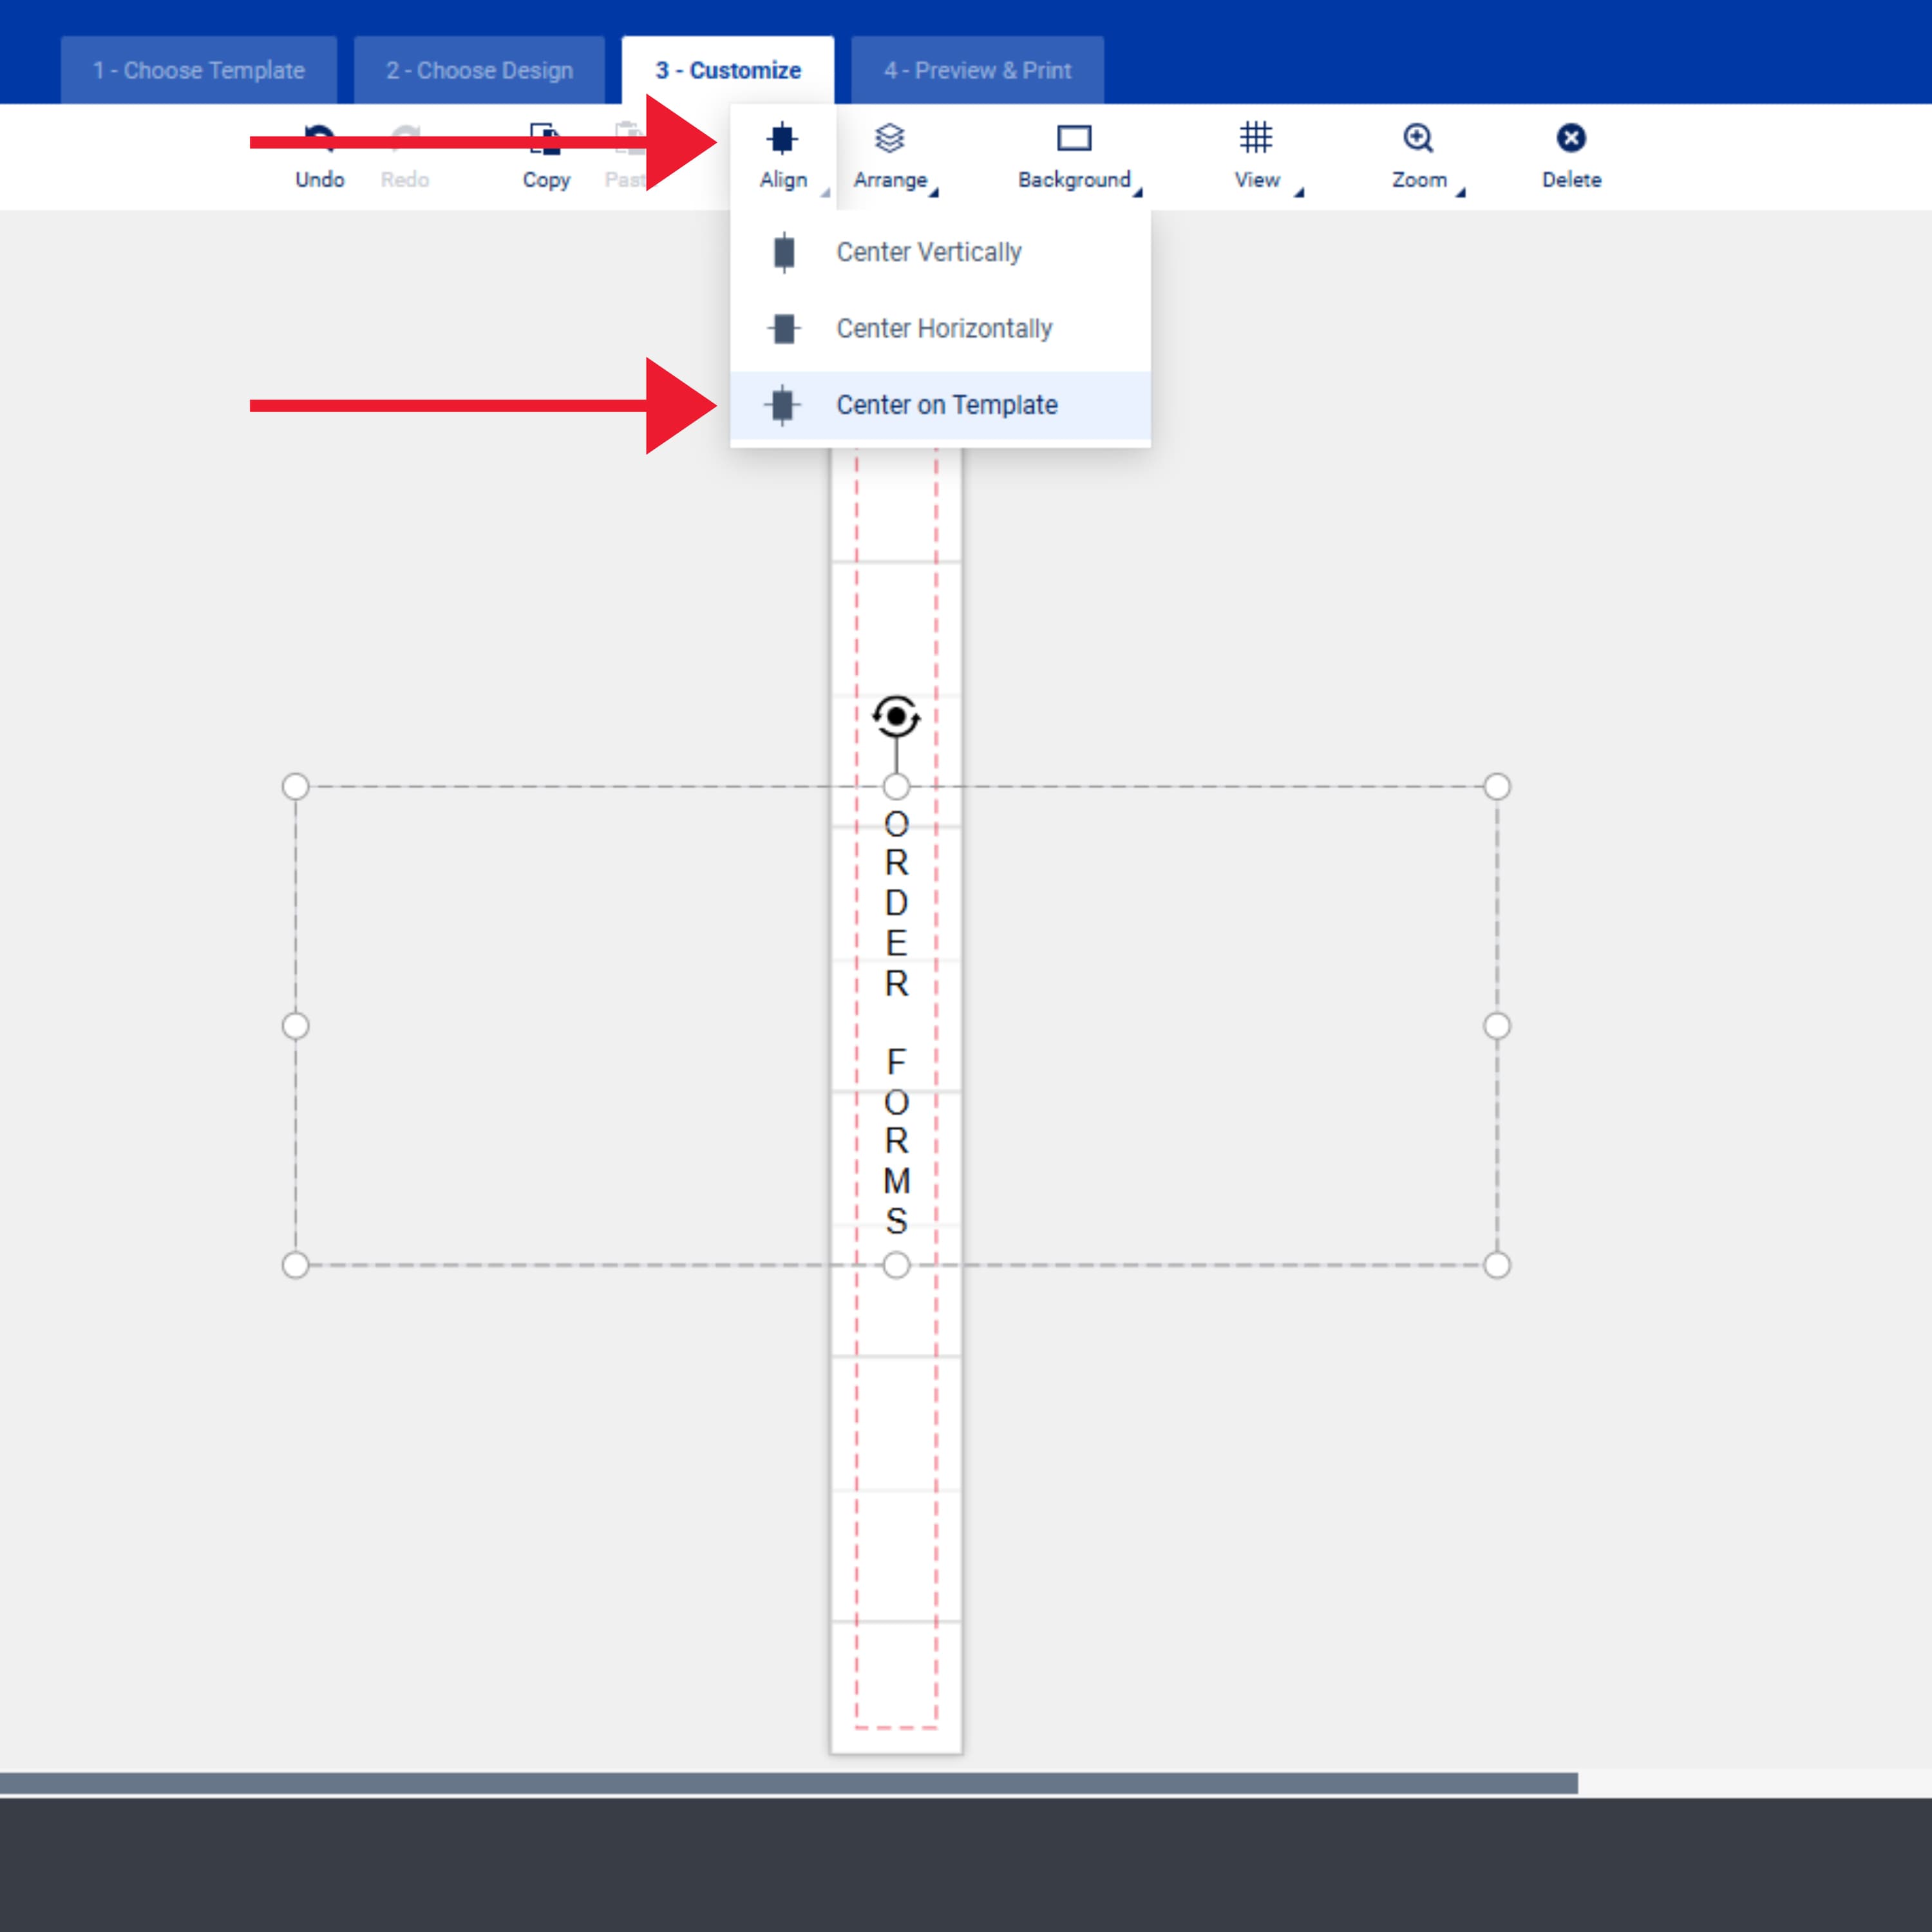Image resolution: width=1932 pixels, height=1932 pixels.
Task: Expand the Zoom dropdown arrow
Action: pyautogui.click(x=1460, y=192)
